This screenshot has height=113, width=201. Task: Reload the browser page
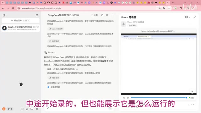[13, 8]
